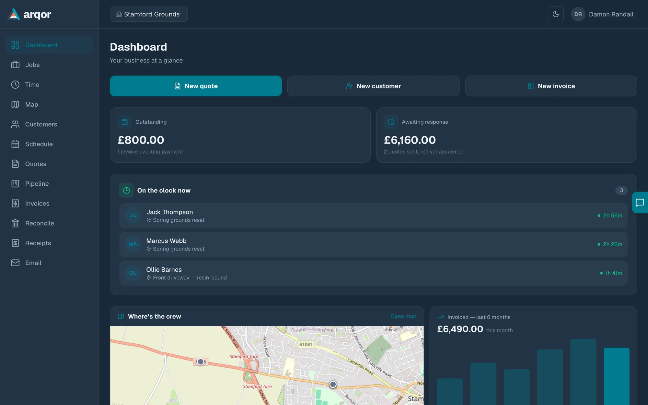This screenshot has height=405, width=648.
Task: Click the building icon in Stamford Grounds selector
Action: point(119,14)
